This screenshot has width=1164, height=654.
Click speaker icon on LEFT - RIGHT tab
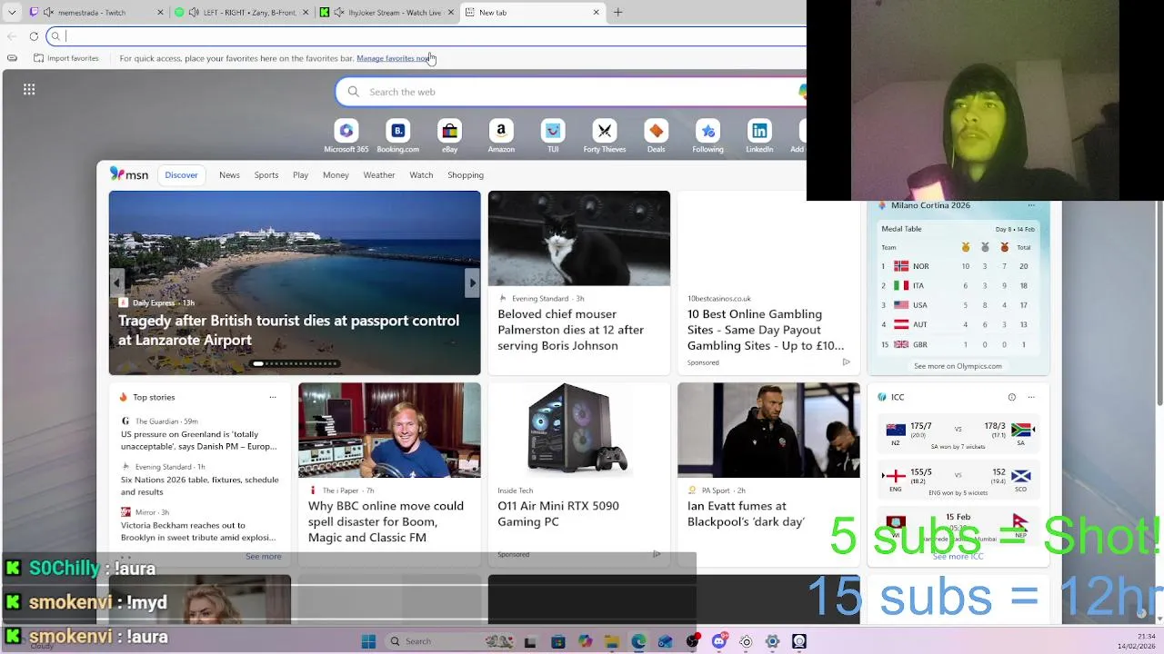[x=194, y=13]
